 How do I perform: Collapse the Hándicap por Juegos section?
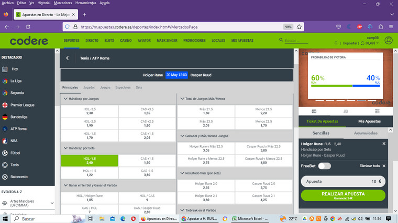pos(65,99)
